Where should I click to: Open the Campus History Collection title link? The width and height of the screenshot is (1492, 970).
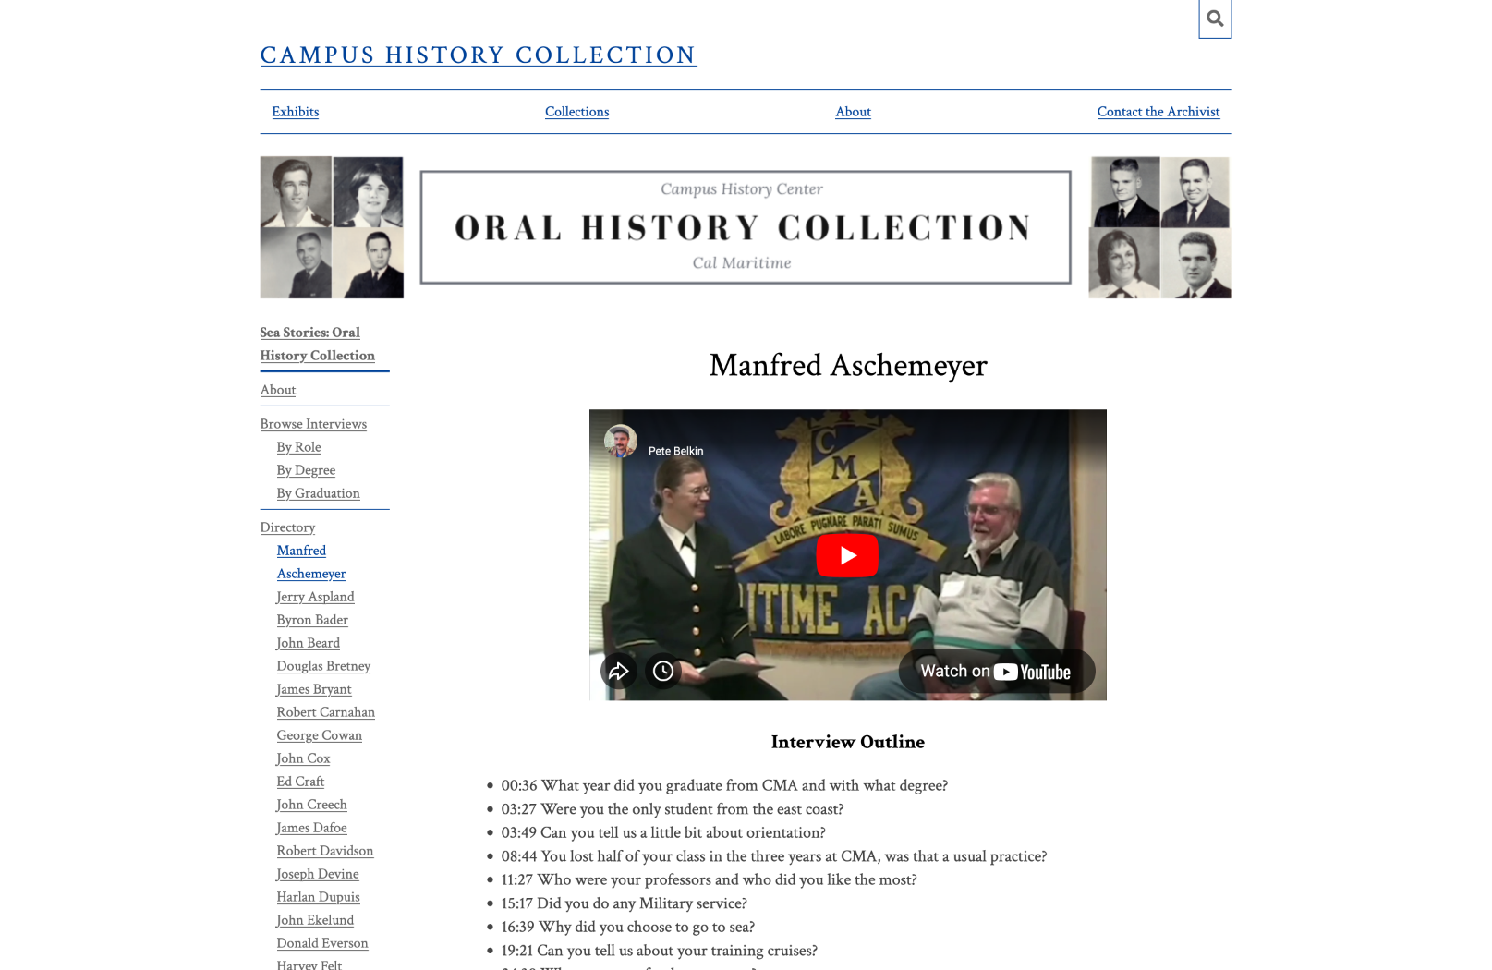pos(478,55)
